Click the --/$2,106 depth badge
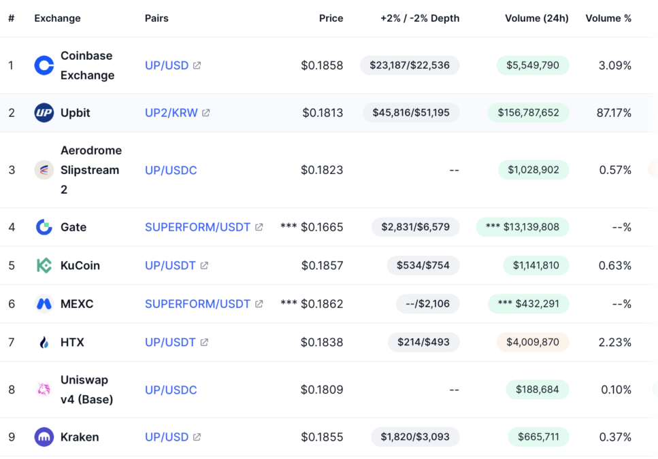Screen dimensions: 658x459 [427, 303]
